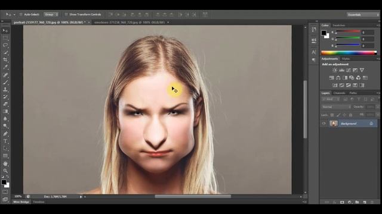The width and height of the screenshot is (382, 214).
Task: Open the Character panel icon
Action: coord(314,52)
